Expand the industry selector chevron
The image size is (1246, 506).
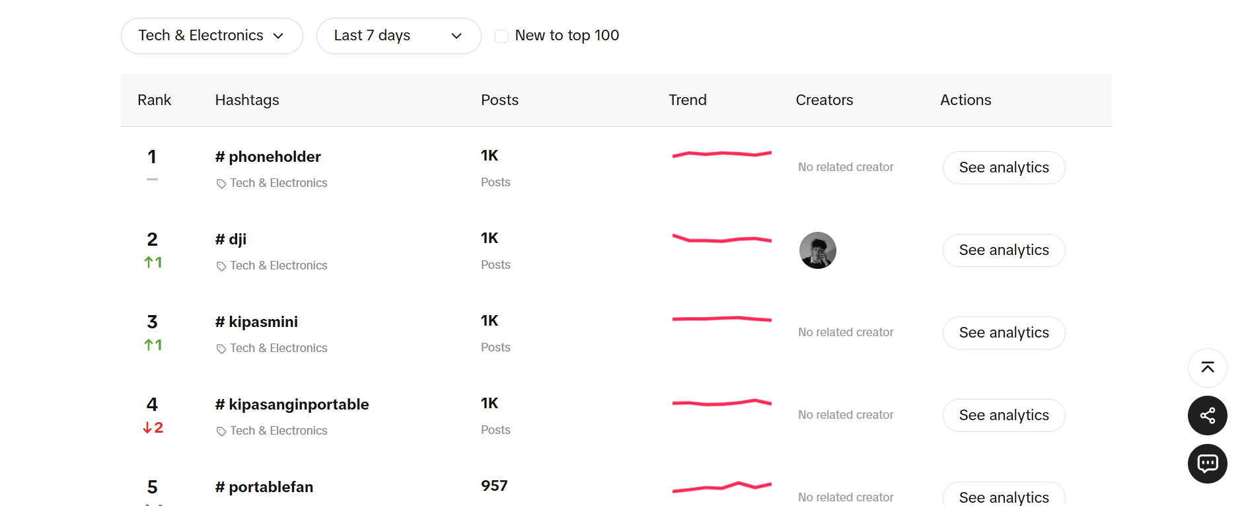coord(279,36)
